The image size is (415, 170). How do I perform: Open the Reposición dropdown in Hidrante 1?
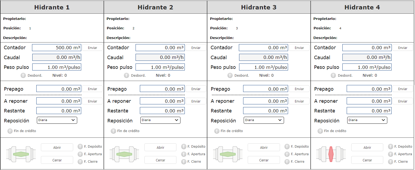57,120
